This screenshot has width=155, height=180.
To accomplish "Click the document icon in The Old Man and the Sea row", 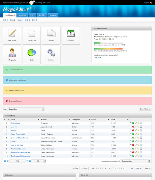I will click(x=141, y=152).
